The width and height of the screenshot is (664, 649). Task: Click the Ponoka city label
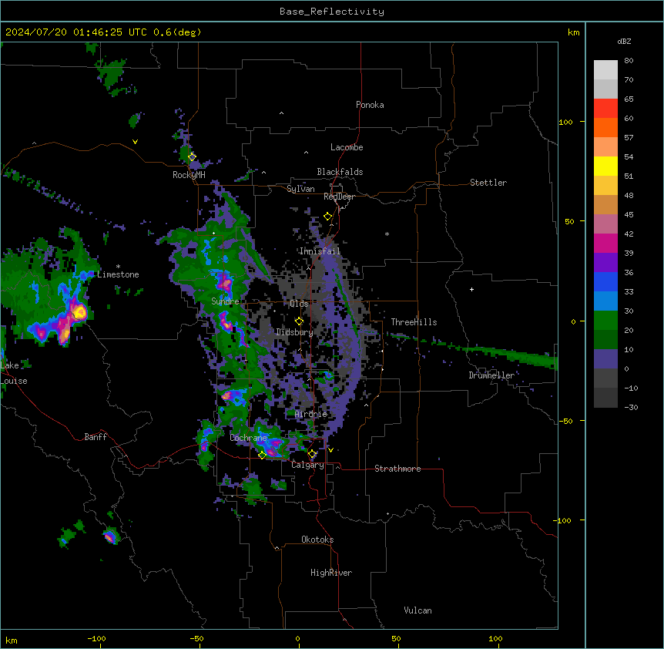tap(370, 105)
